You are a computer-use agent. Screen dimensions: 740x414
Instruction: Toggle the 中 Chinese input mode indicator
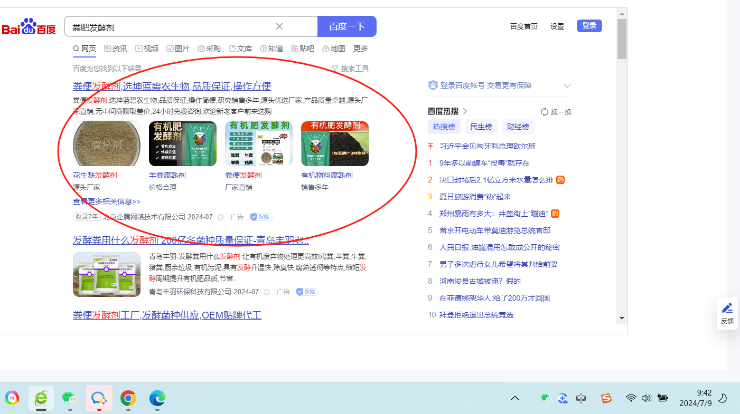coord(581,398)
